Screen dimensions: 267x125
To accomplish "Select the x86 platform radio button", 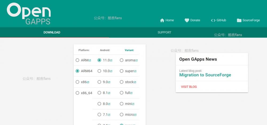I will [x=77, y=82].
